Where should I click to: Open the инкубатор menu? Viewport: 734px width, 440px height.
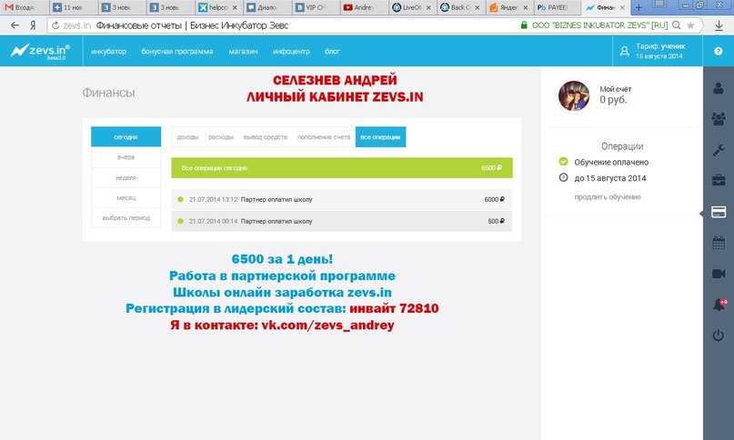tap(108, 51)
